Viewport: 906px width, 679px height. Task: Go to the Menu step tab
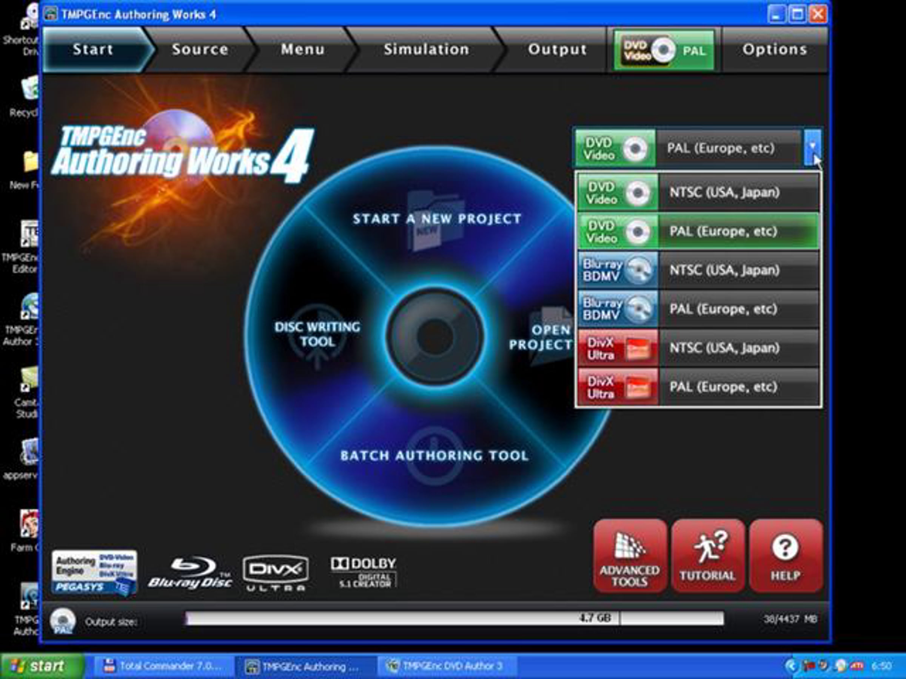coord(303,49)
